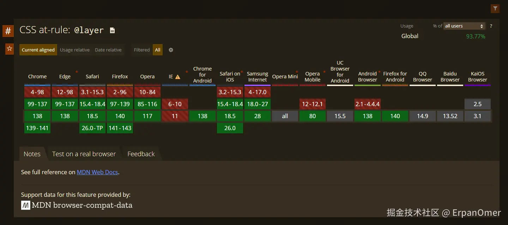Select Opera Mobile 80 cell

pos(313,116)
